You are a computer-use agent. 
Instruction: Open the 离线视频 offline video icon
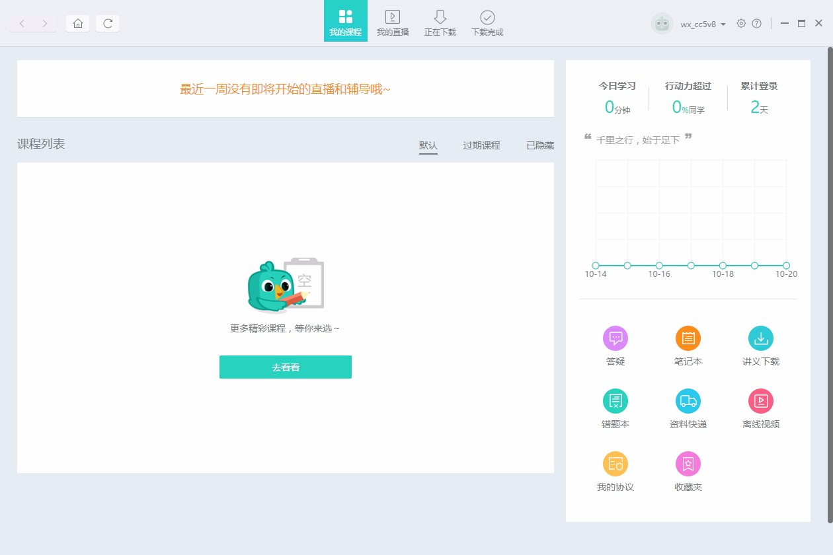[x=761, y=401]
